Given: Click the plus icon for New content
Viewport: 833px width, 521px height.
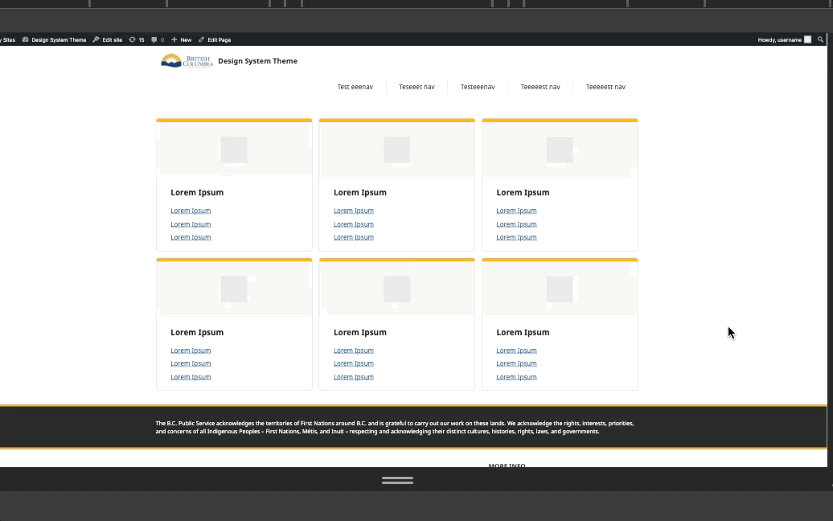Looking at the screenshot, I should [174, 40].
